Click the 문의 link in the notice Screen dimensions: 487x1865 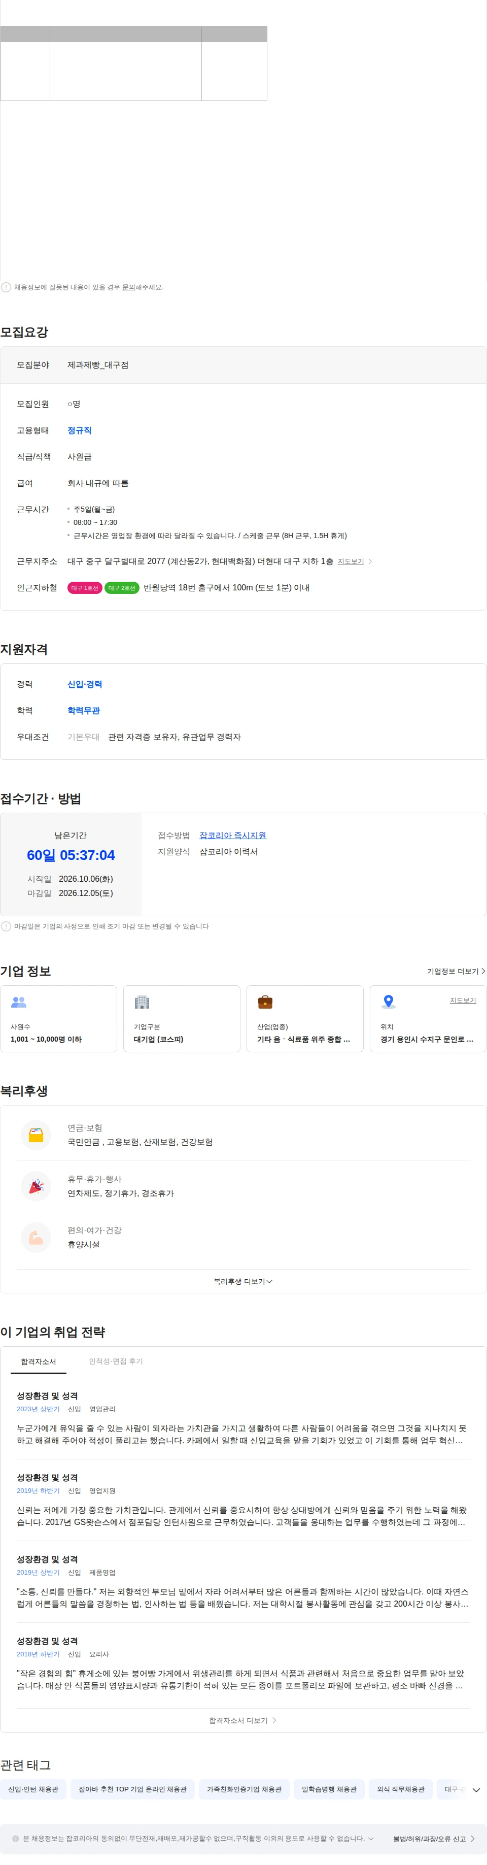(128, 287)
